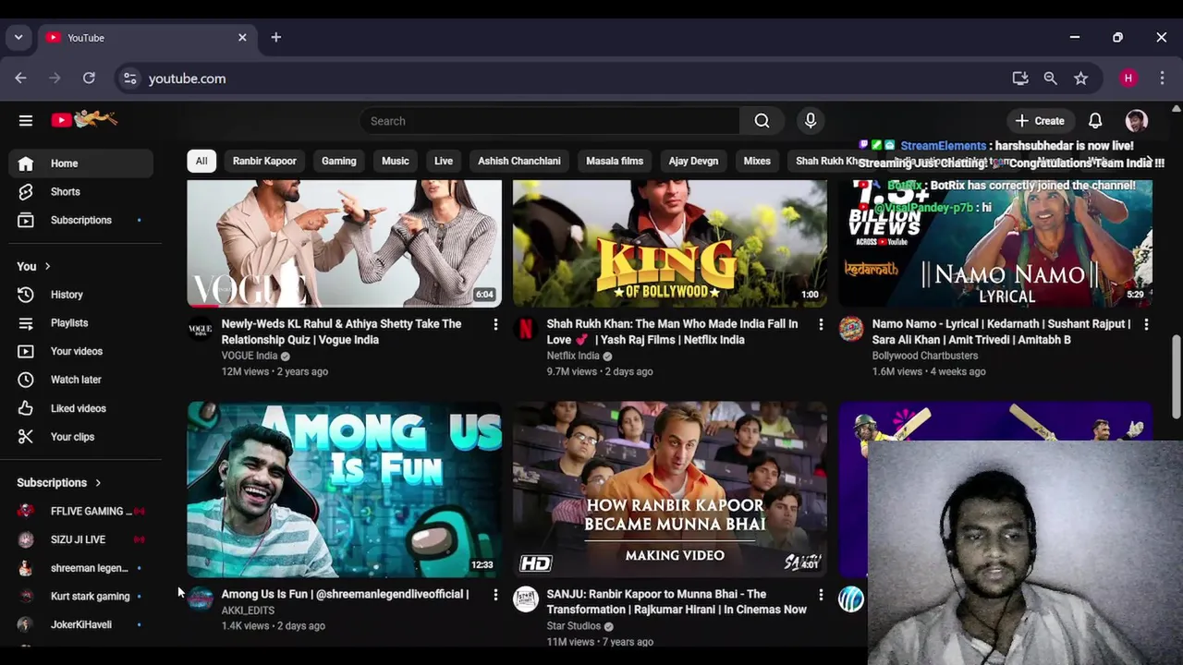Open a new browser tab
1183x665 pixels.
275,38
